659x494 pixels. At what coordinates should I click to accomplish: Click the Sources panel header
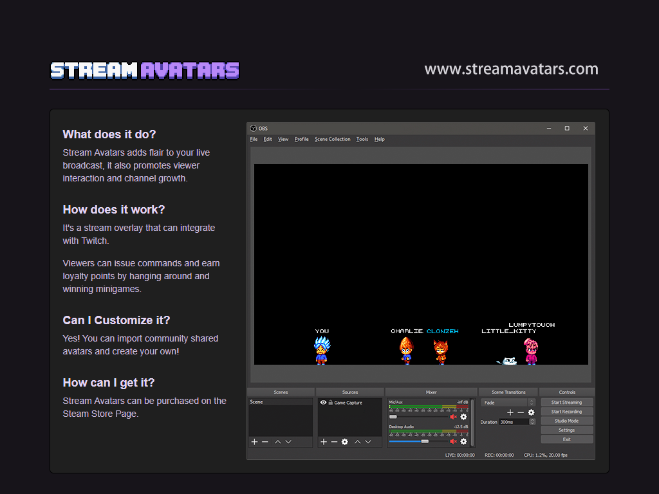(x=350, y=392)
